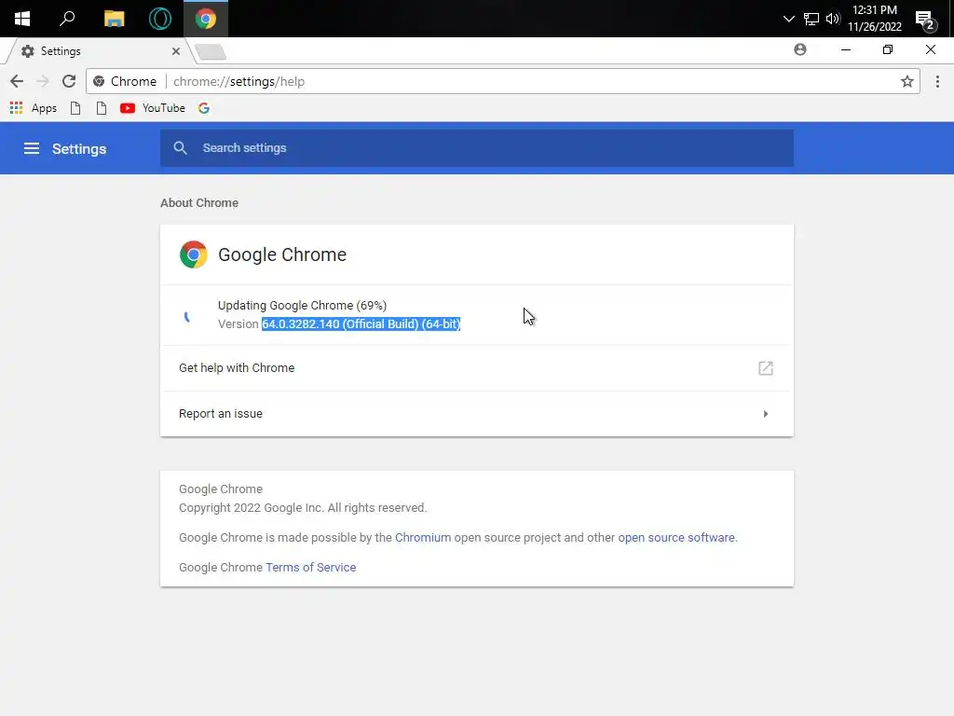Viewport: 954px width, 716px height.
Task: Open the Chromium project link
Action: (x=423, y=538)
